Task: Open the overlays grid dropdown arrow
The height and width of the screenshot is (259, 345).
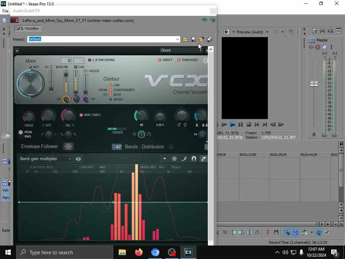Action: [282, 32]
